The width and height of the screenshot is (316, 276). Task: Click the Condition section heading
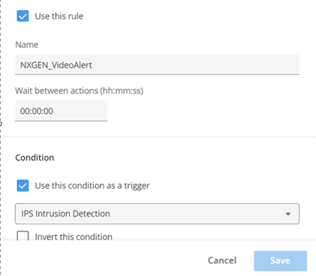[x=34, y=157]
